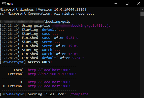Click Finished 'serve' log entry
Screen dimensions: 144x98
click(x=39, y=46)
